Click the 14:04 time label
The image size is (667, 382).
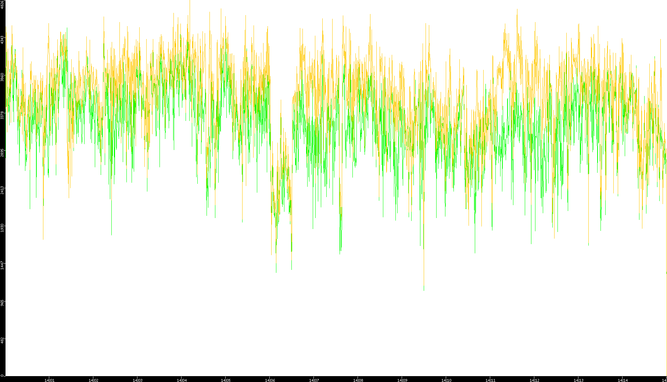pyautogui.click(x=182, y=380)
